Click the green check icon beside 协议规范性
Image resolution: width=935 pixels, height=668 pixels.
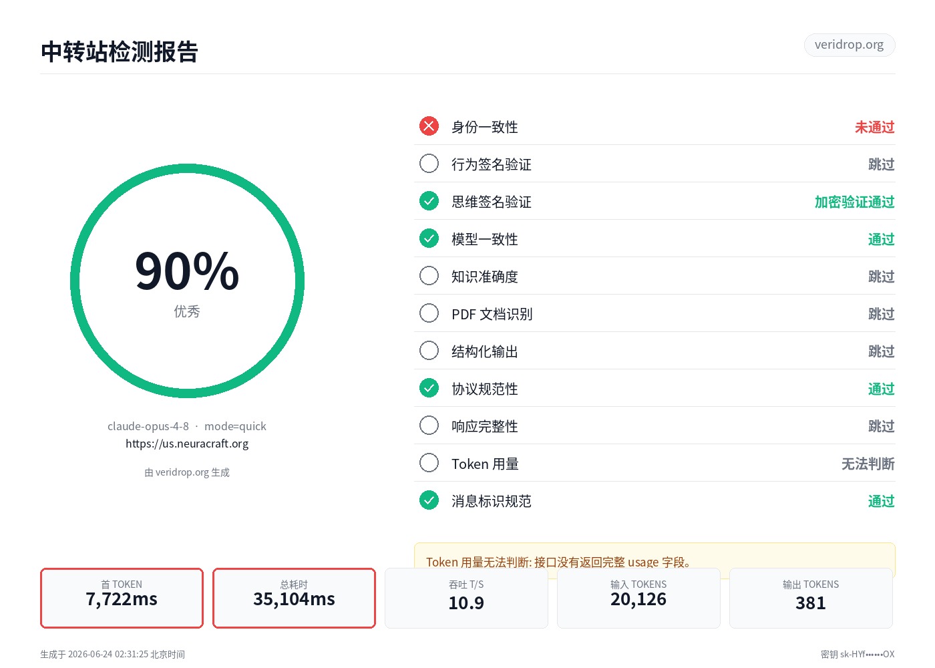tap(429, 388)
